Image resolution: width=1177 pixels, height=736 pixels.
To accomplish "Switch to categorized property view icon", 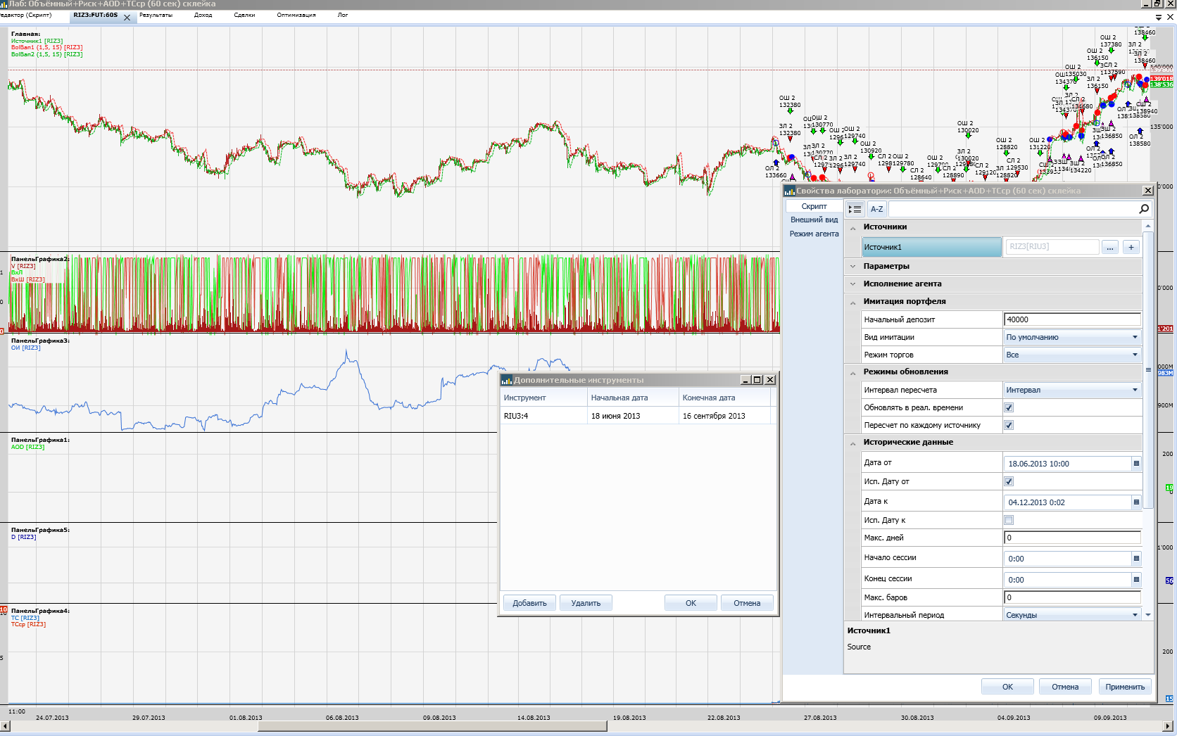I will click(x=855, y=209).
